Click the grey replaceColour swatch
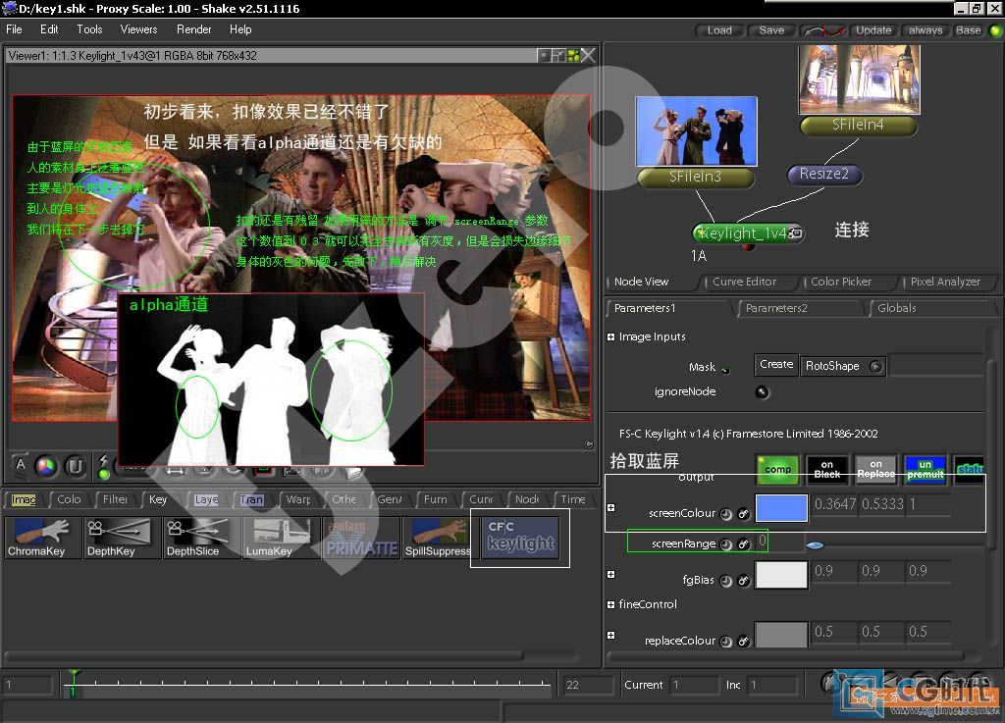1005x723 pixels. click(781, 636)
